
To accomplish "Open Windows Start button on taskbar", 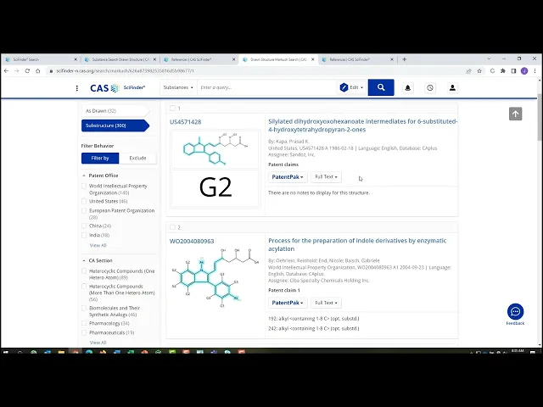I will click(6, 352).
